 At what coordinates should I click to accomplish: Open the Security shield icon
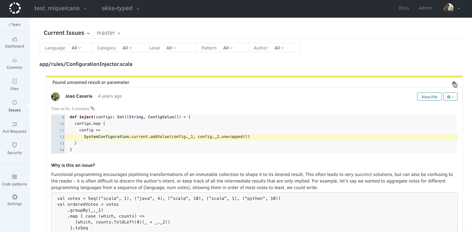pyautogui.click(x=14, y=145)
